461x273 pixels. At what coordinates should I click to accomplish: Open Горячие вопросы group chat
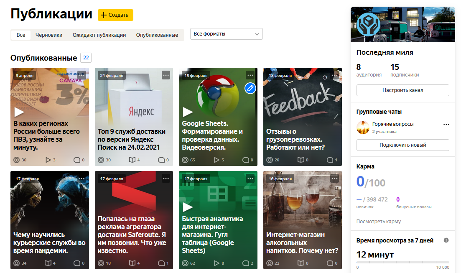[393, 124]
